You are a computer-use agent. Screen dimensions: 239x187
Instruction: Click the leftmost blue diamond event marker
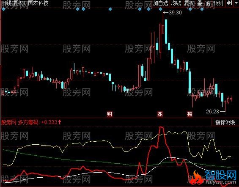coord(3,9)
